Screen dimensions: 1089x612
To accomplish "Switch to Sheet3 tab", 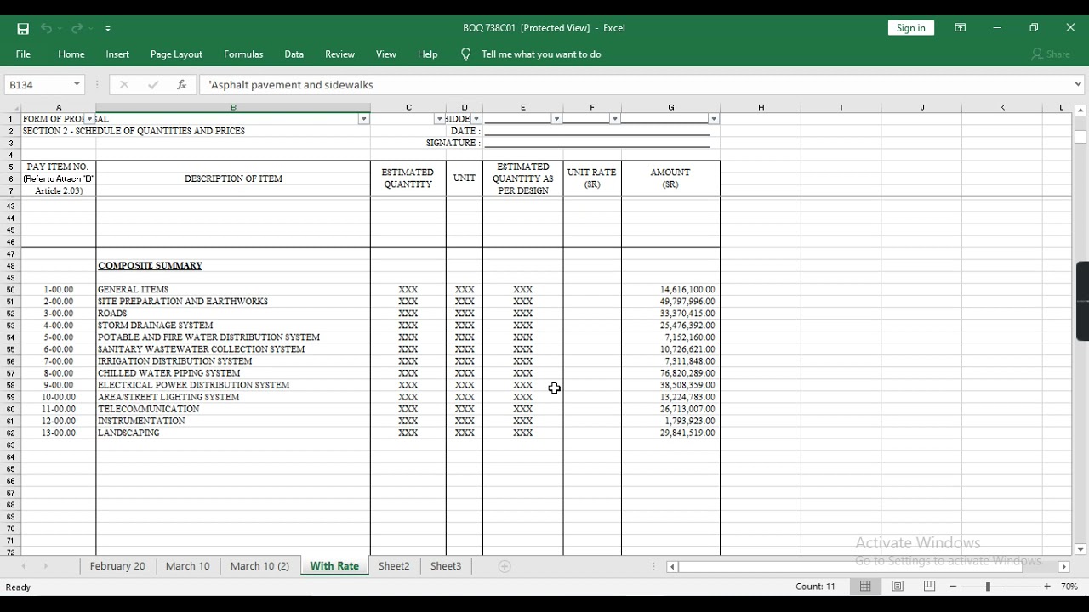I will click(446, 566).
